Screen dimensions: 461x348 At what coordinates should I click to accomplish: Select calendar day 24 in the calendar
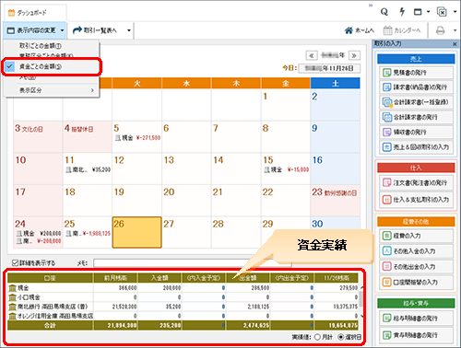tap(38, 232)
